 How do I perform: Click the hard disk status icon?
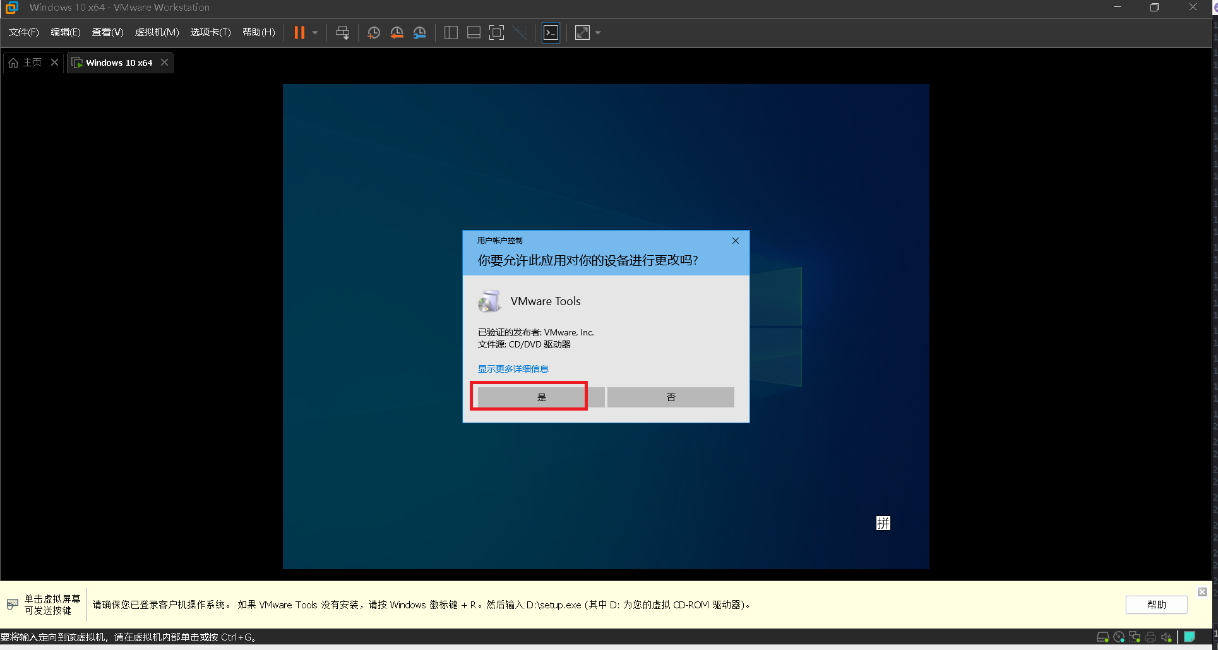pyautogui.click(x=1103, y=637)
